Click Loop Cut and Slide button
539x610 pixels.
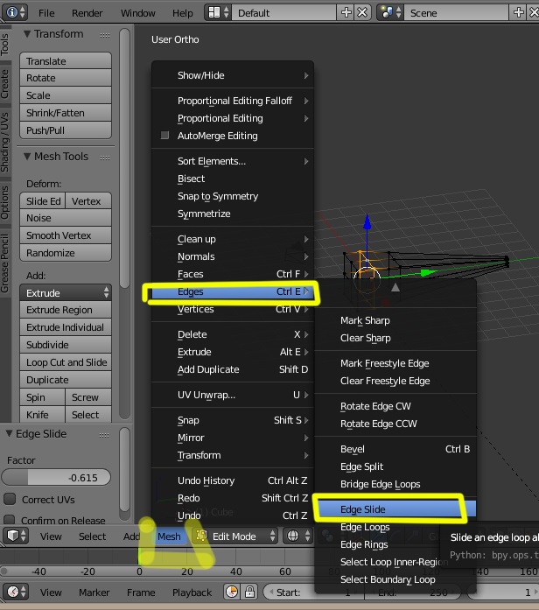66,362
